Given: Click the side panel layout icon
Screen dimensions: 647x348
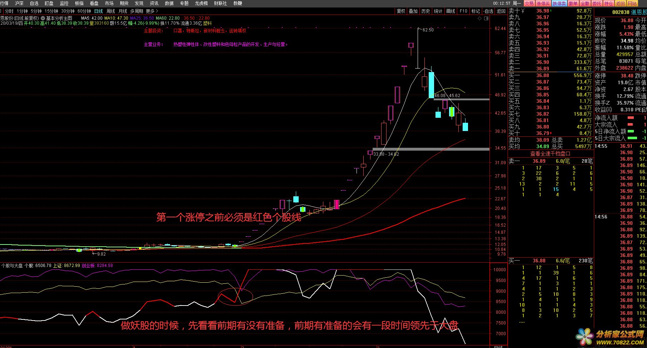Looking at the screenshot, I should coord(486,18).
